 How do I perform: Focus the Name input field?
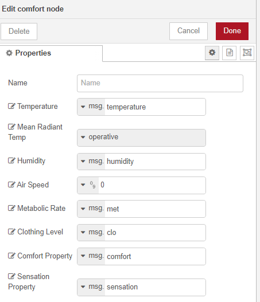click(160, 83)
